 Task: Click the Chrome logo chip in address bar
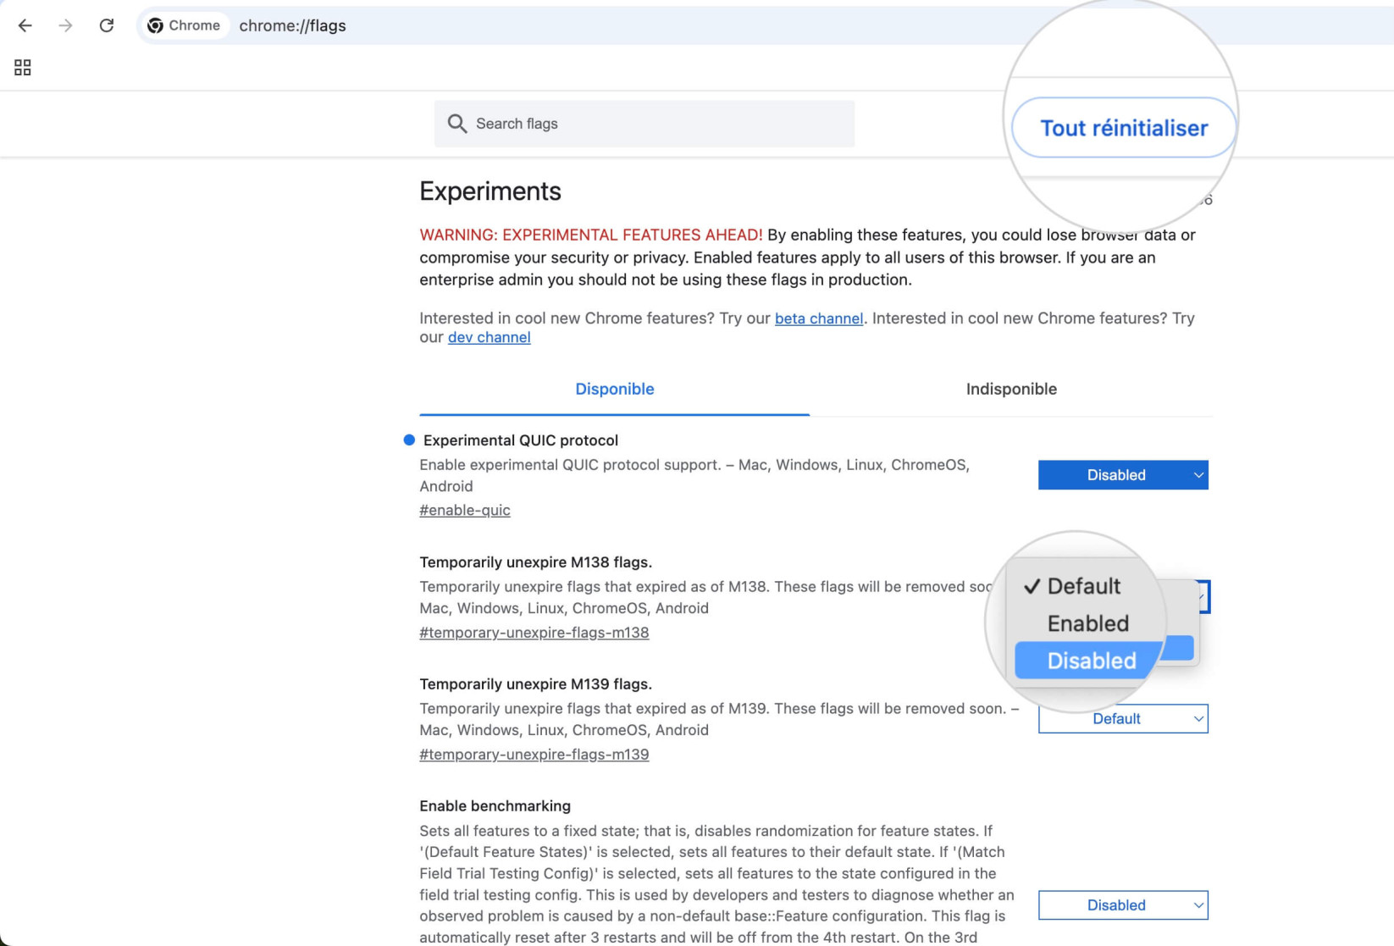click(184, 25)
